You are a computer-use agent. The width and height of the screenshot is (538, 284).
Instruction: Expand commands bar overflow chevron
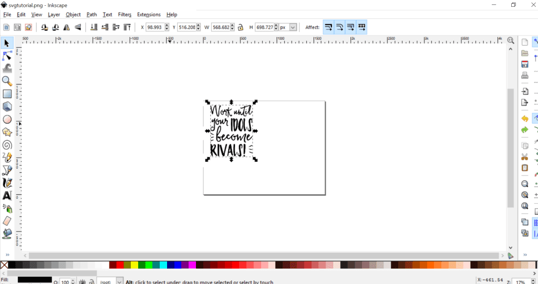point(525,255)
